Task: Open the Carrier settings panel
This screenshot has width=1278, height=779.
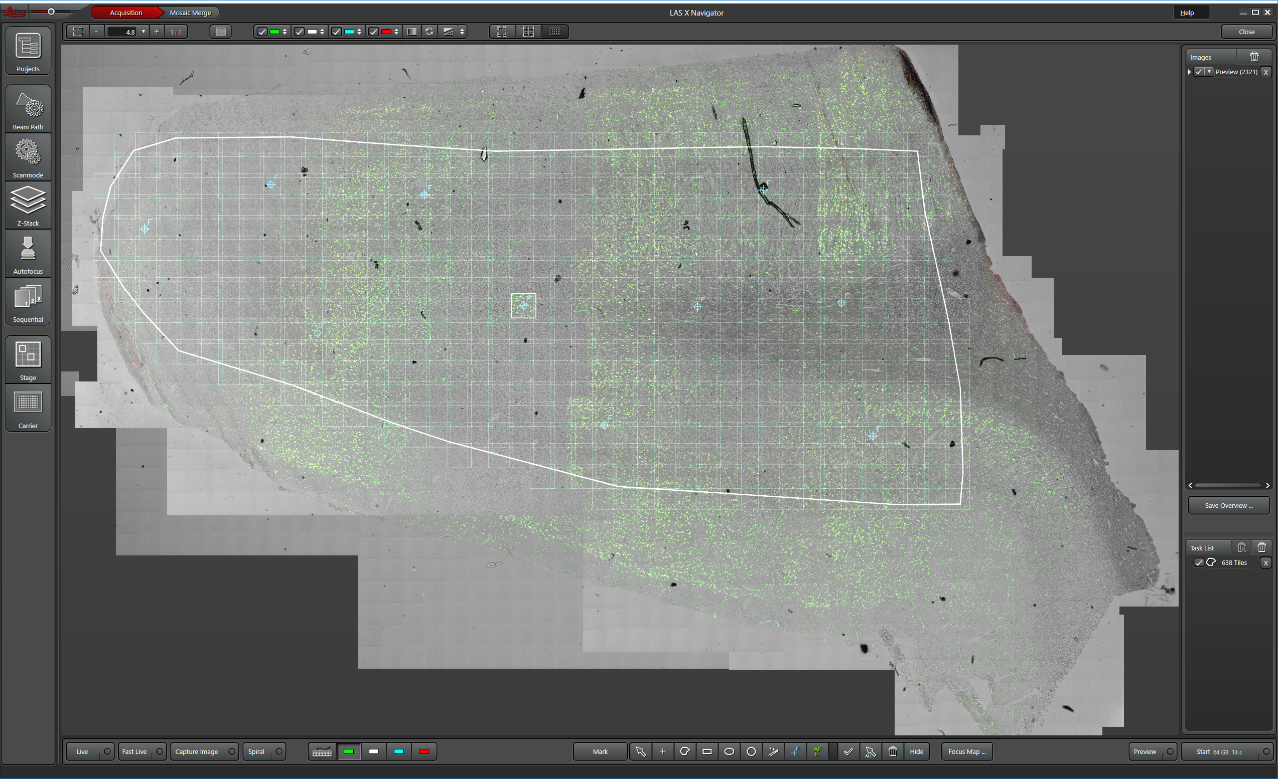Action: (x=28, y=409)
